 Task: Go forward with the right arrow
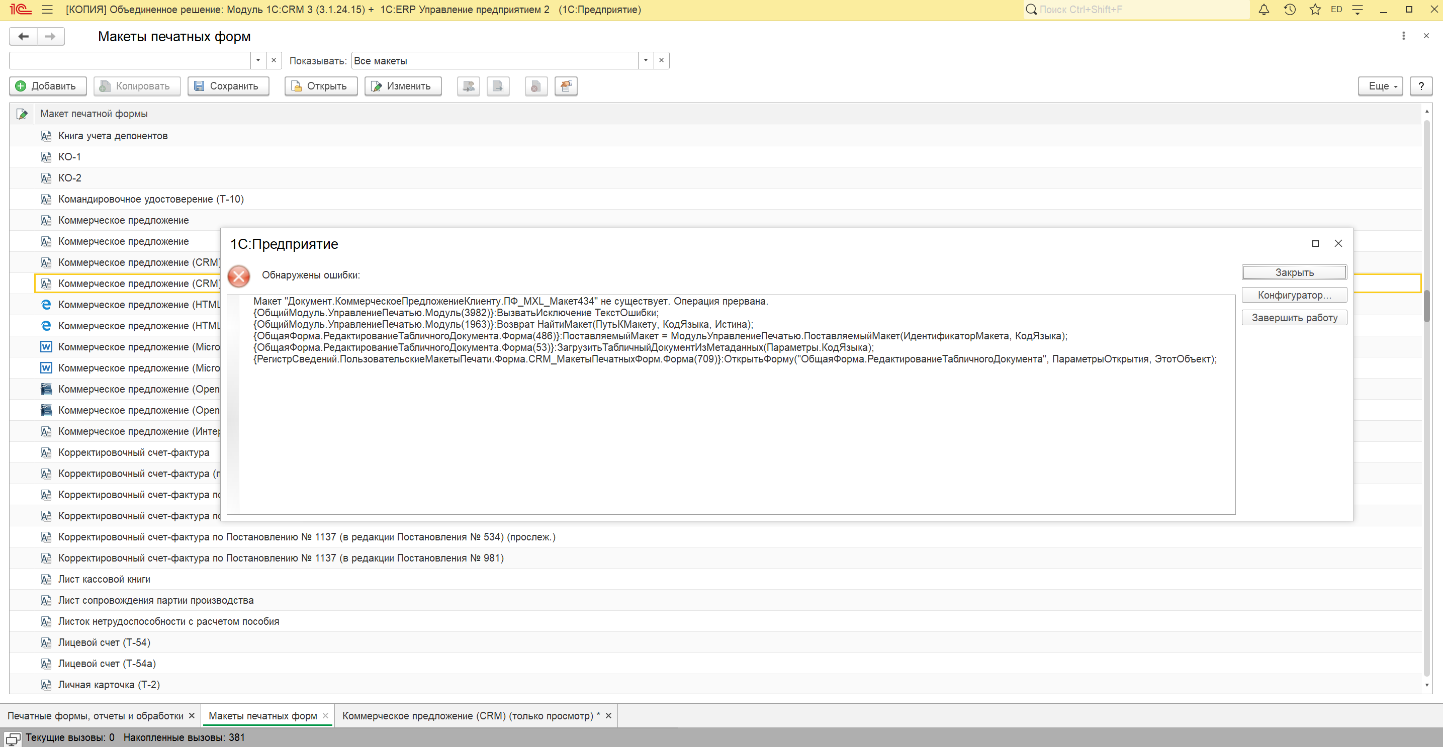[x=50, y=36]
